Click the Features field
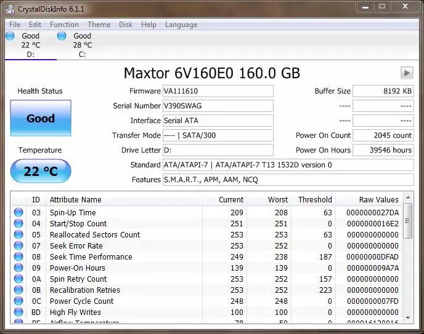The image size is (424, 334). click(288, 180)
